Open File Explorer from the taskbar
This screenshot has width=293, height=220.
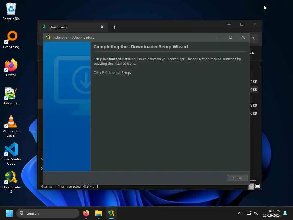[x=98, y=213]
